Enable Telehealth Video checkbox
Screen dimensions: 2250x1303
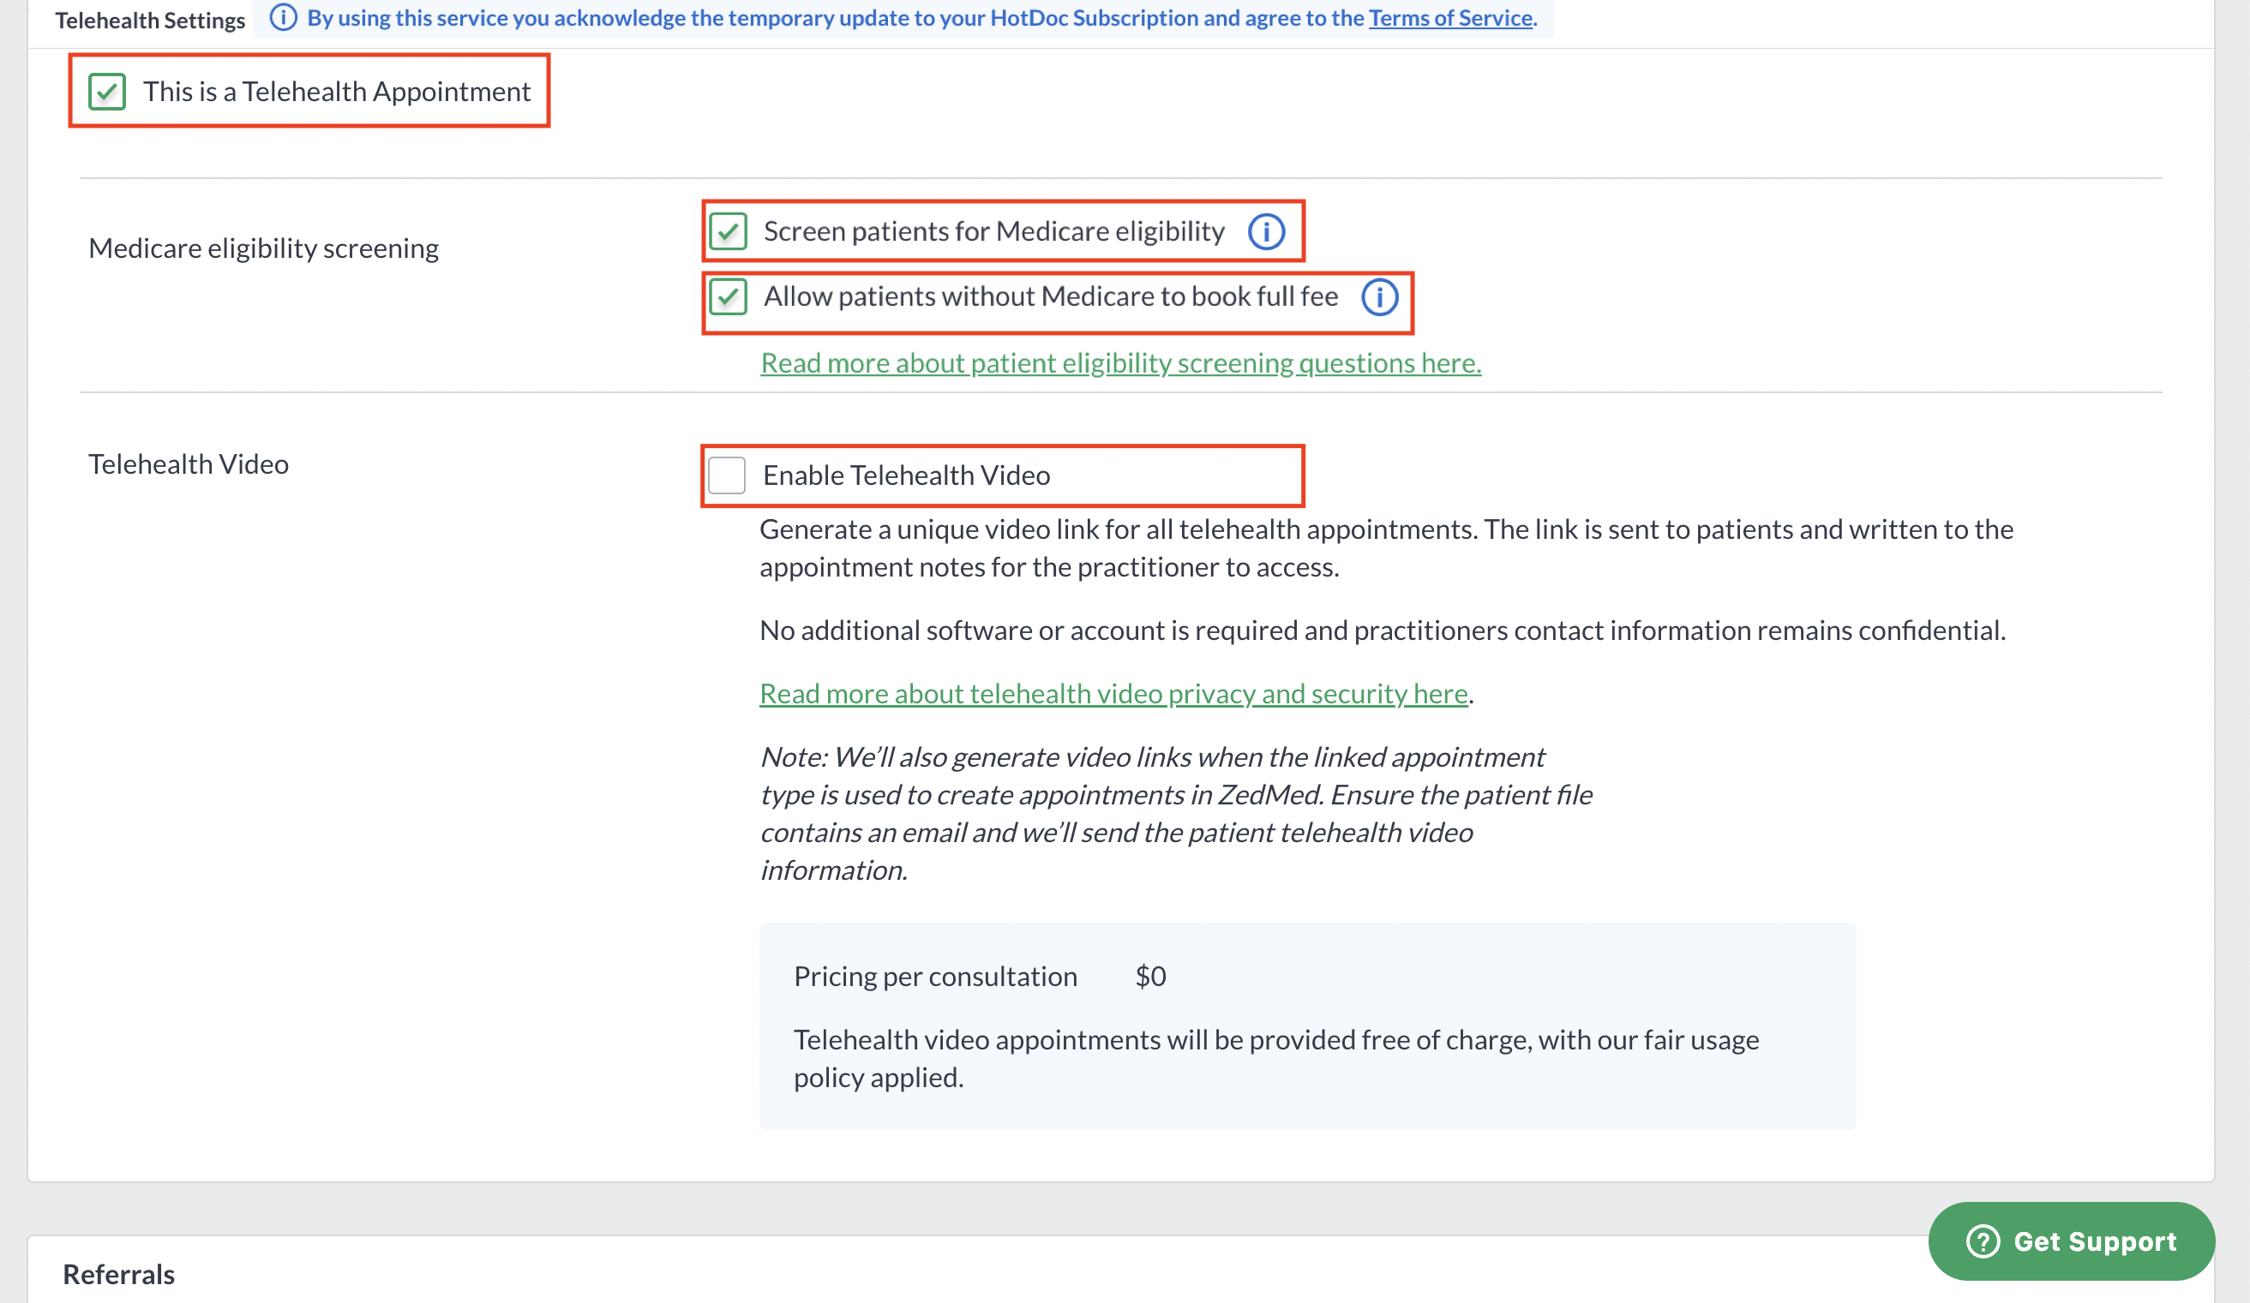727,475
